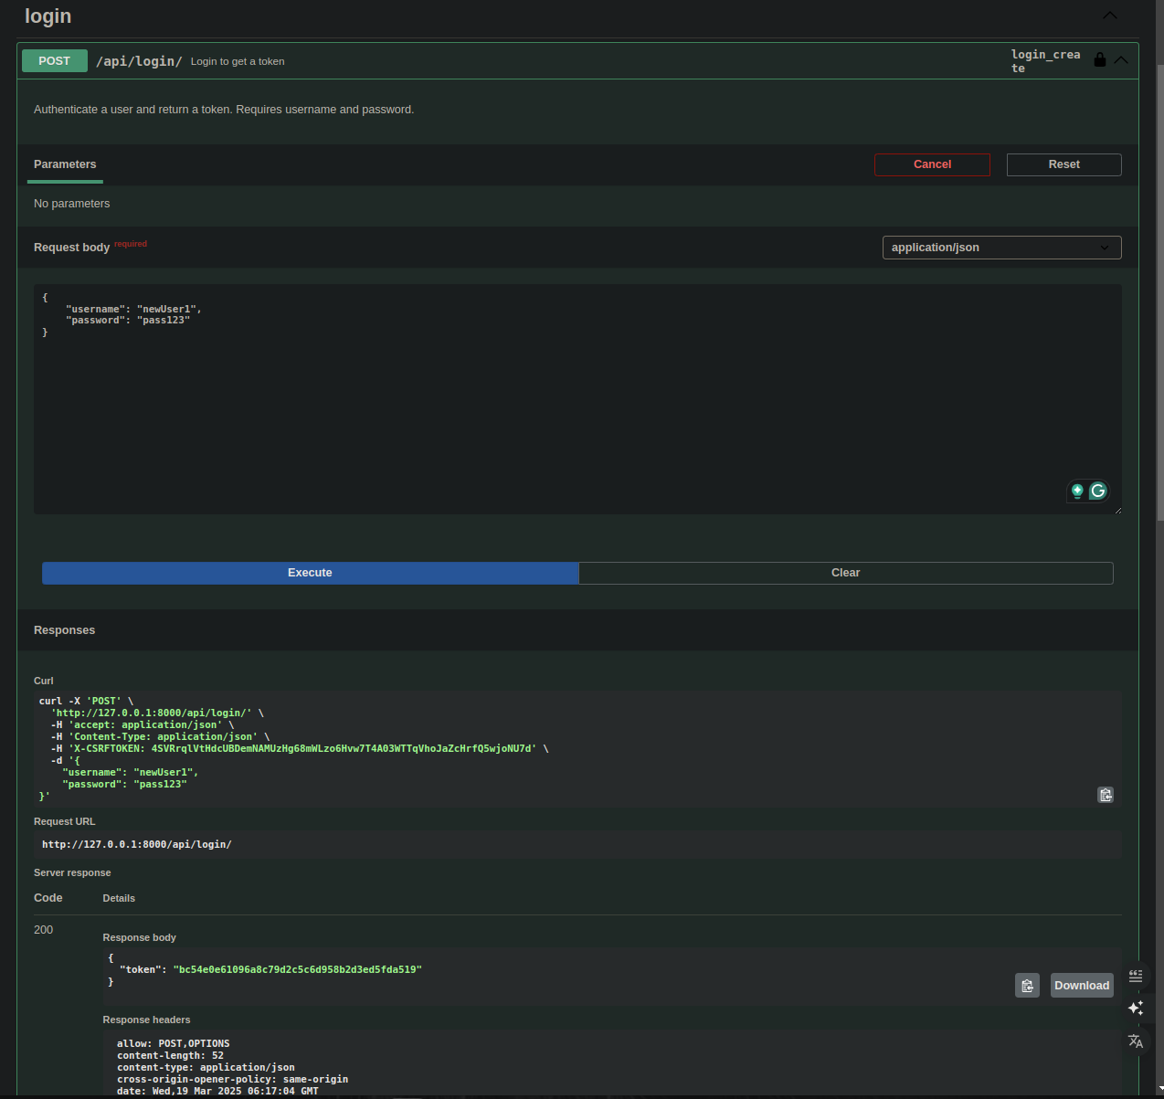The height and width of the screenshot is (1099, 1164).
Task: Click the 'cross-origin-opener-policy: same-origin' header
Action: pos(232,1079)
